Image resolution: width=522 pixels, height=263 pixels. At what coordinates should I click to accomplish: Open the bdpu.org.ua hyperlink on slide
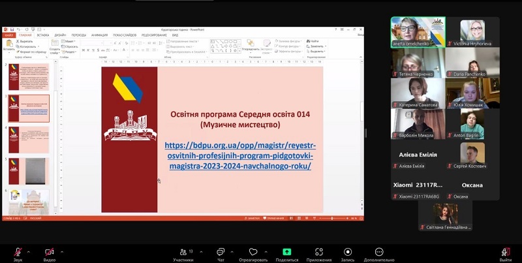240,156
